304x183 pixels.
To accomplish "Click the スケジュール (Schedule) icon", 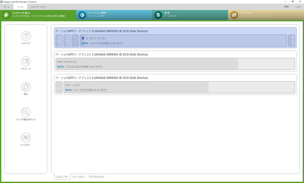I will click(x=26, y=61).
